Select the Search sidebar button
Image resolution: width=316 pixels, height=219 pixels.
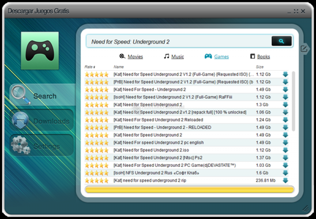pyautogui.click(x=42, y=96)
